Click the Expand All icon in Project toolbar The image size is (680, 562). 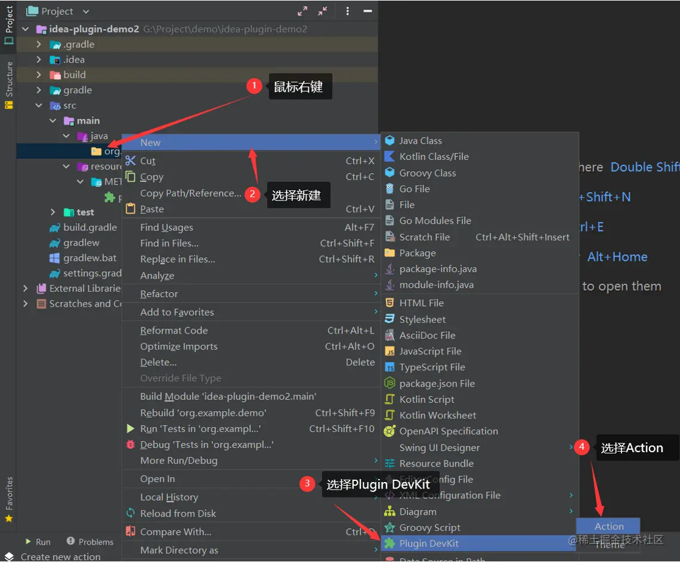tap(302, 11)
